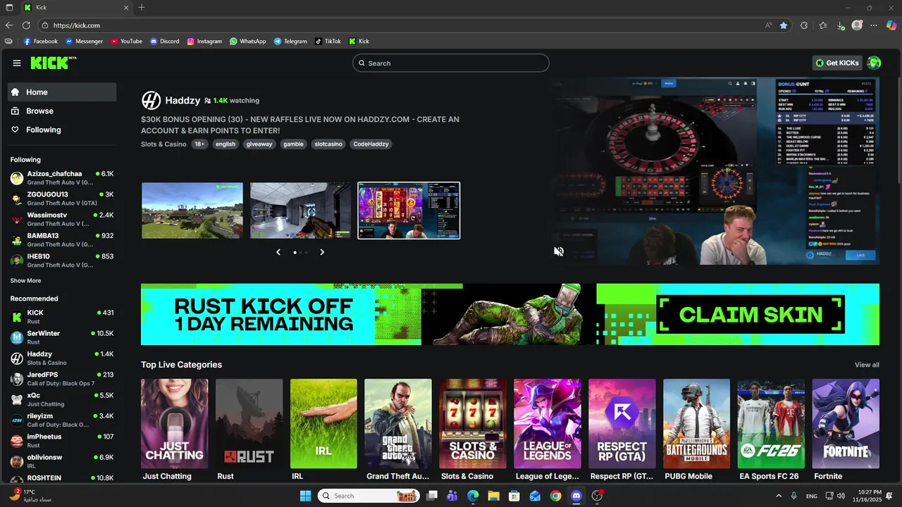
Task: Open Windows Start menu
Action: [x=305, y=496]
